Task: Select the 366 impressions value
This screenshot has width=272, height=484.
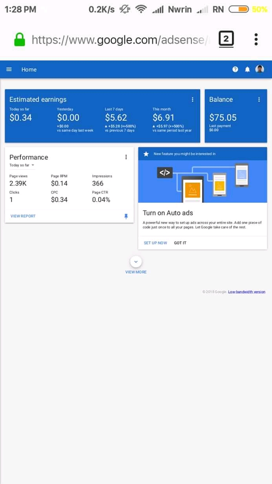Action: 98,183
